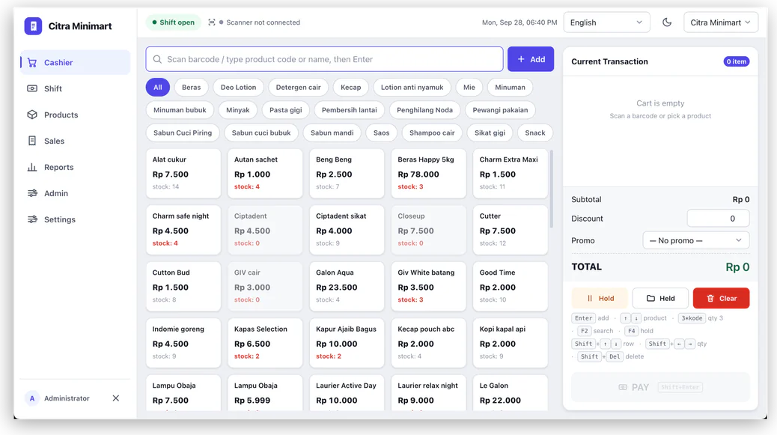
Task: Go to Products page
Action: click(76, 115)
